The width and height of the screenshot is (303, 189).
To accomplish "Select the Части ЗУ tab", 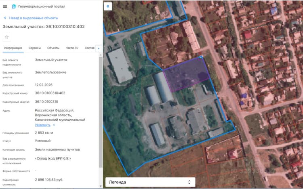I will click(72, 48).
